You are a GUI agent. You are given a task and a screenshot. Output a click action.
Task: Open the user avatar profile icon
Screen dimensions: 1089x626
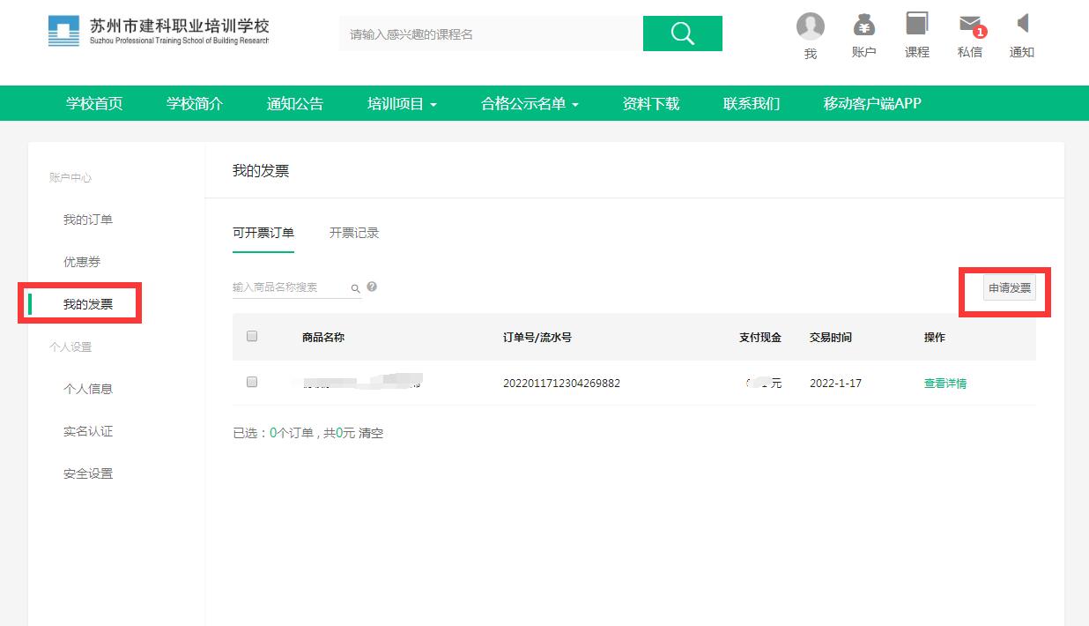tap(810, 26)
